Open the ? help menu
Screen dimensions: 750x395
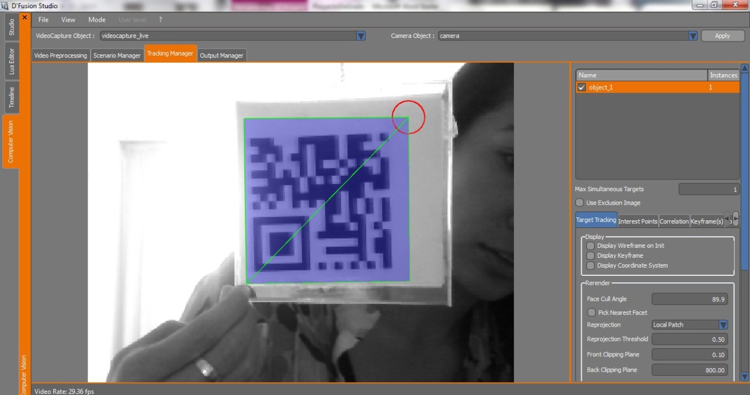[161, 20]
